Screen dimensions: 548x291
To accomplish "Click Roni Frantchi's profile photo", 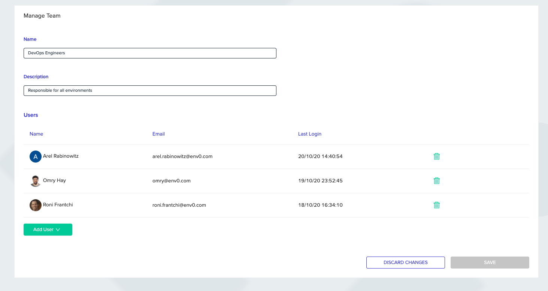I will pyautogui.click(x=36, y=205).
